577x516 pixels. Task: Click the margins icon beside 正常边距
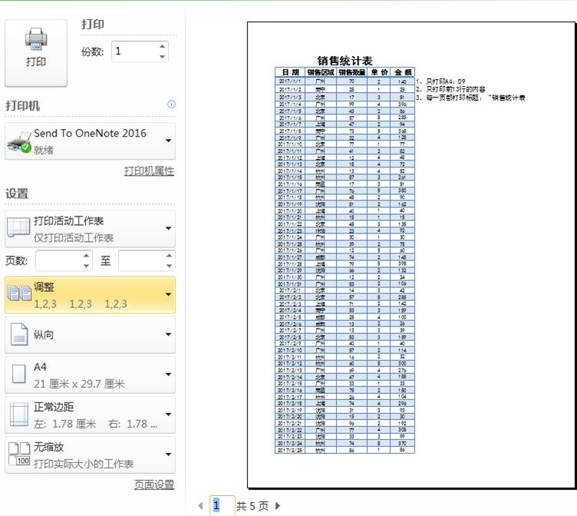18,415
